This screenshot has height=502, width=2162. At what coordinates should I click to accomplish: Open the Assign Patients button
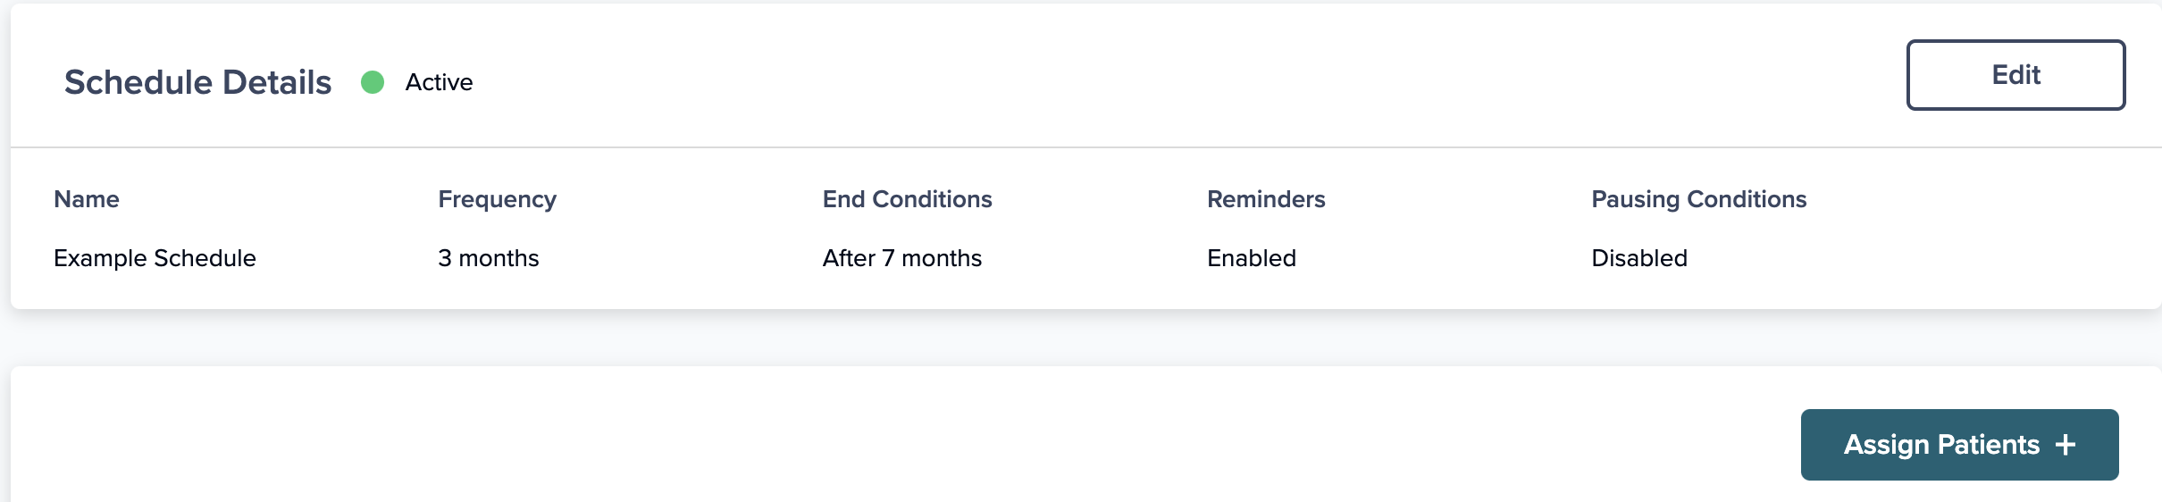[1959, 445]
